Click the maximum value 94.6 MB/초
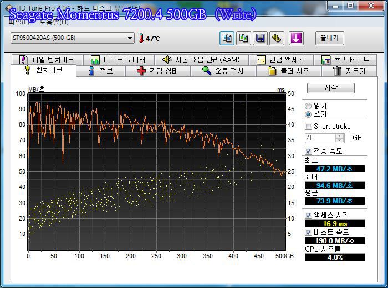 (x=335, y=185)
